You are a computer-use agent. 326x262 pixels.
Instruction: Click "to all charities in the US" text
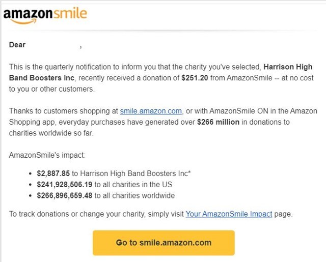coord(133,185)
